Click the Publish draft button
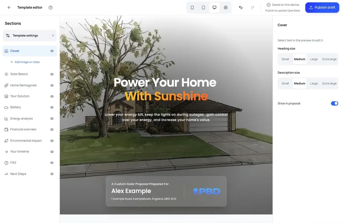The width and height of the screenshot is (343, 223). (x=322, y=7)
